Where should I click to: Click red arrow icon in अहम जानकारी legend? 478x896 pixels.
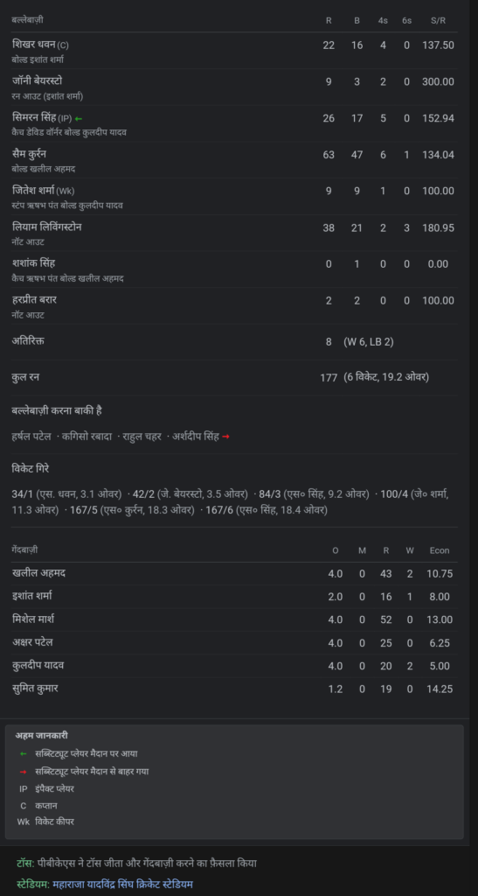(24, 772)
